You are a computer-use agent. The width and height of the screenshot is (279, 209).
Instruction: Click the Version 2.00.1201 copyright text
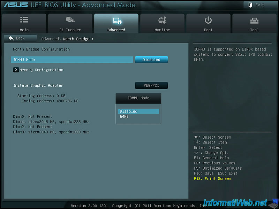[139, 206]
